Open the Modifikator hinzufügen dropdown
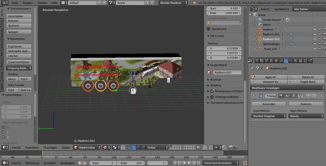The height and width of the screenshot is (166, 326). click(287, 88)
